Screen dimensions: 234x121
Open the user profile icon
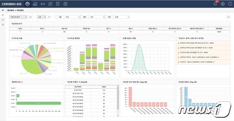[x=223, y=4]
